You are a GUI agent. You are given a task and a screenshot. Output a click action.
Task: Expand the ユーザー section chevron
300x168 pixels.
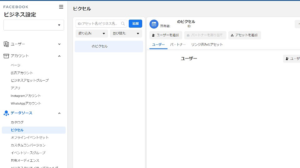[59, 44]
